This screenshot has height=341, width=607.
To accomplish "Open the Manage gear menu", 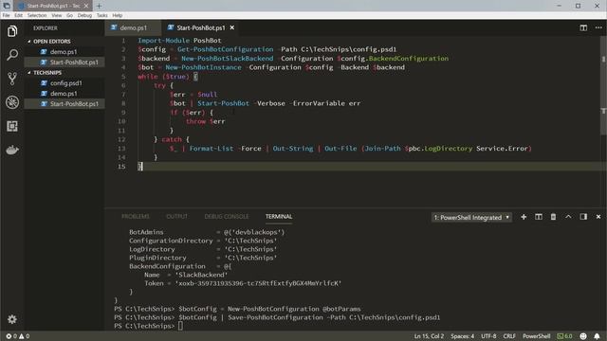I will tap(12, 319).
